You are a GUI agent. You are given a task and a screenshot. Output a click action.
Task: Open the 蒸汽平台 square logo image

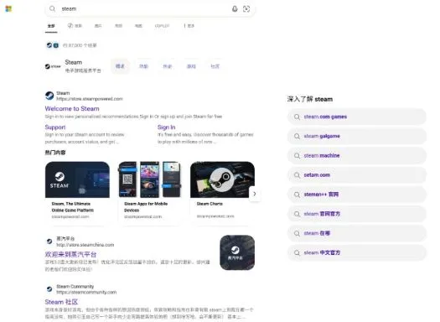point(237,252)
